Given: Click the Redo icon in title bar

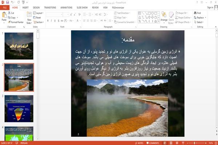Looking at the screenshot, I should click(x=19, y=2).
